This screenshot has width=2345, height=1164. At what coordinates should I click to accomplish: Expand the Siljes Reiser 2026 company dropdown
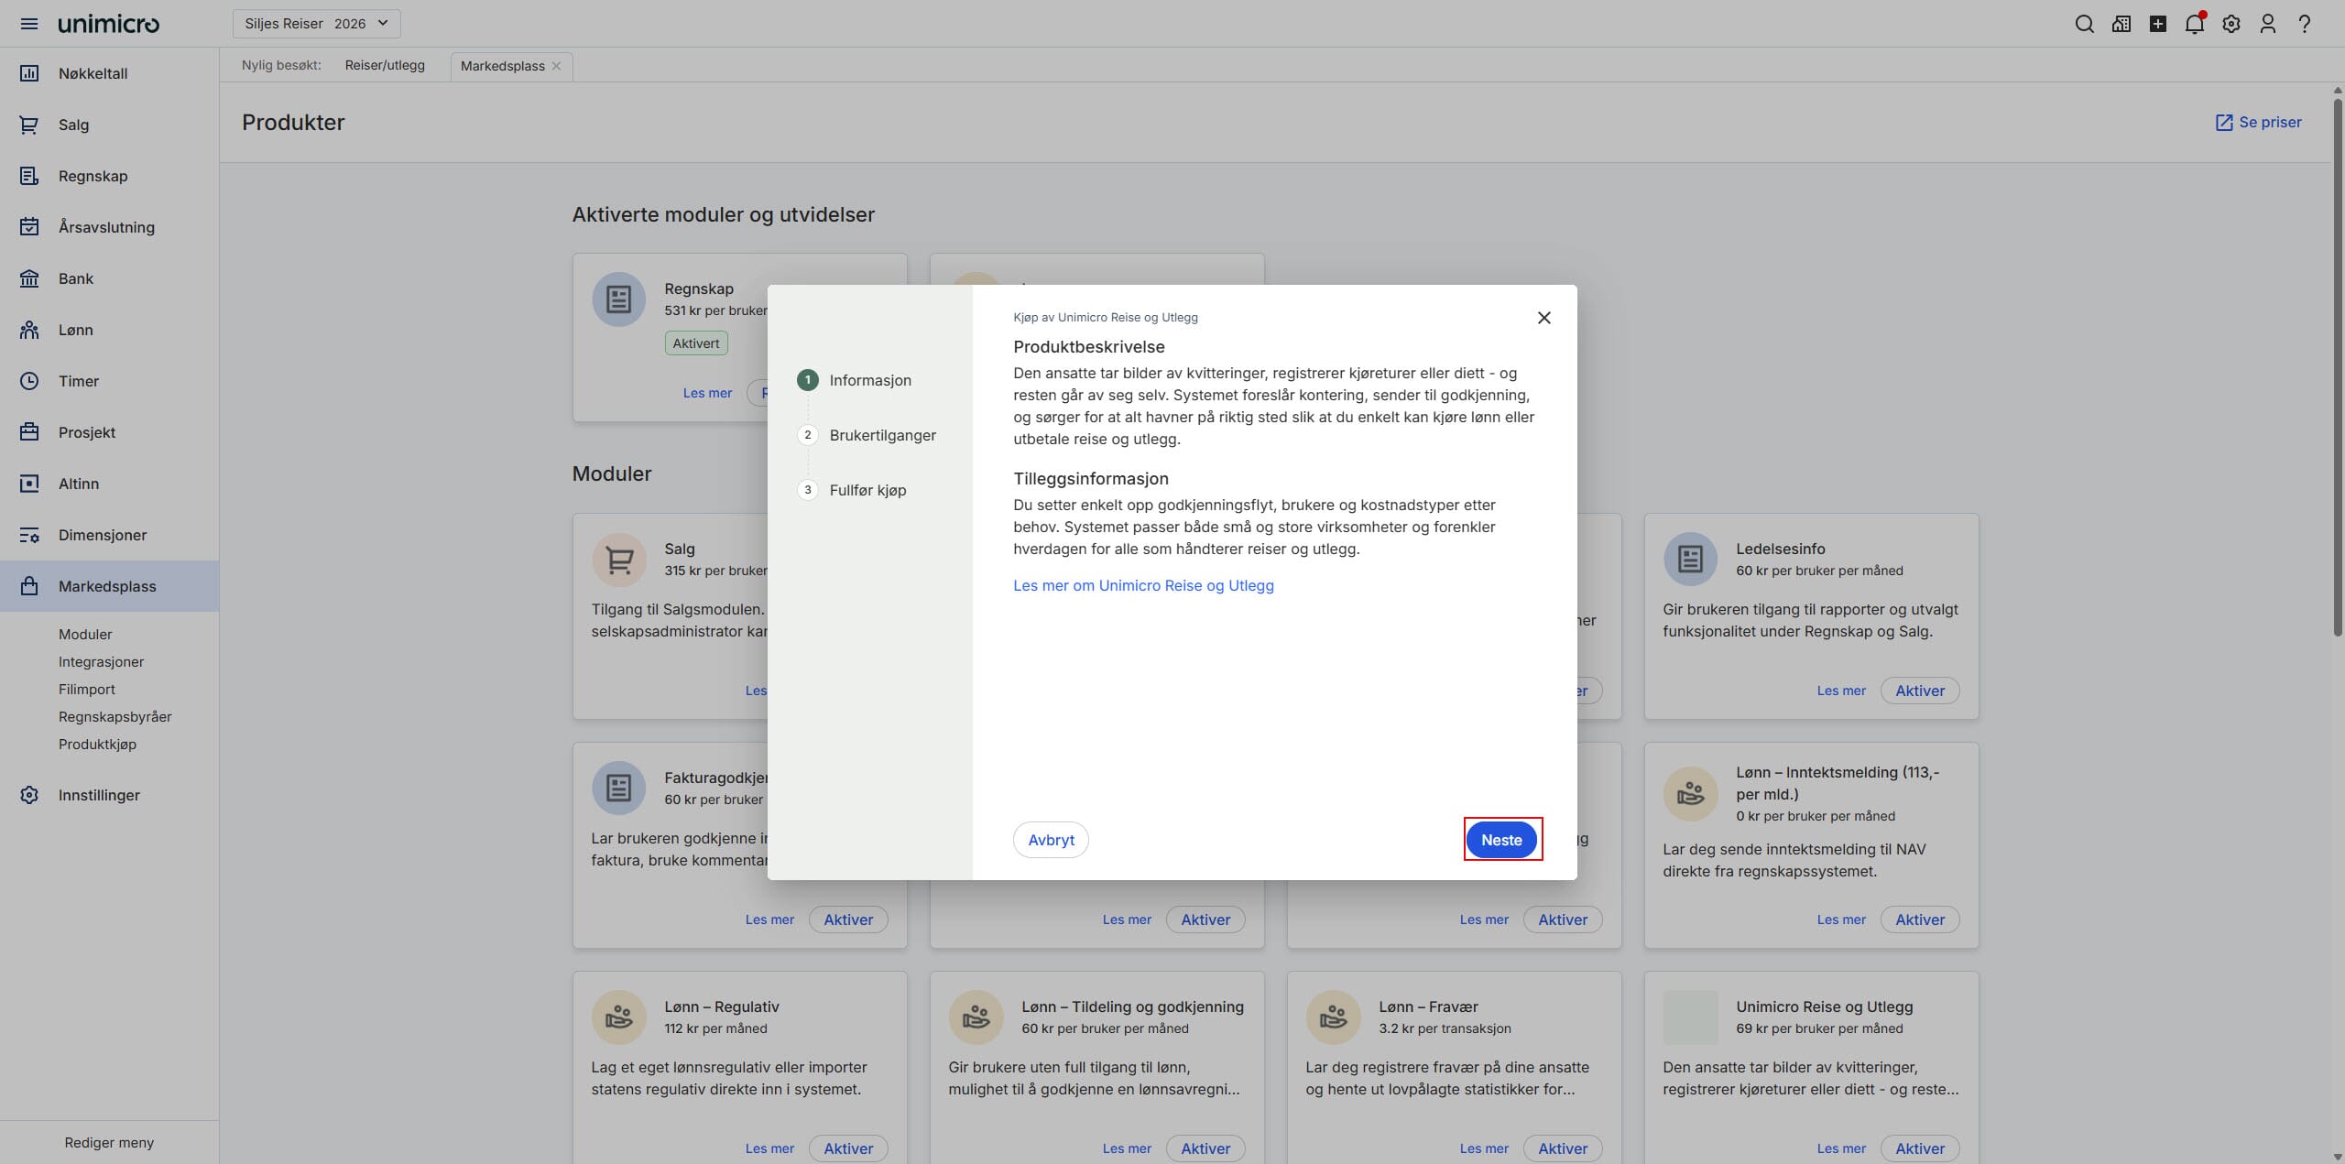point(316,24)
